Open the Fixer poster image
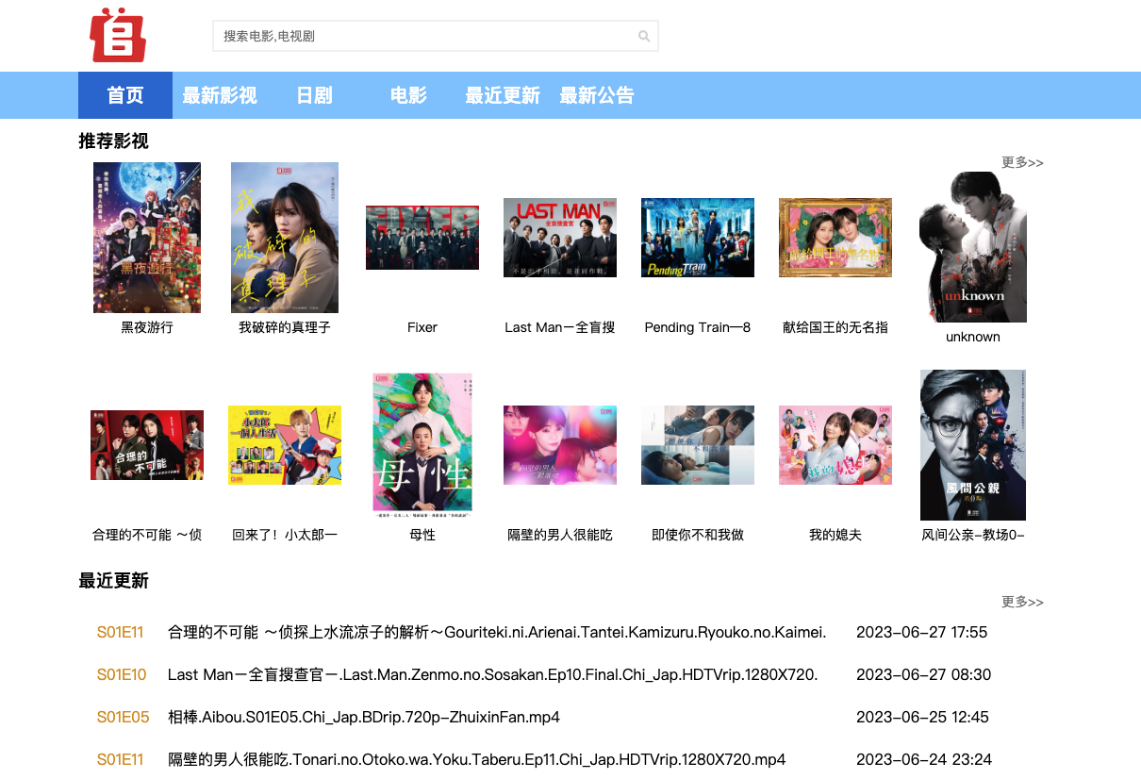Screen dimensions: 1141x779 (x=422, y=238)
